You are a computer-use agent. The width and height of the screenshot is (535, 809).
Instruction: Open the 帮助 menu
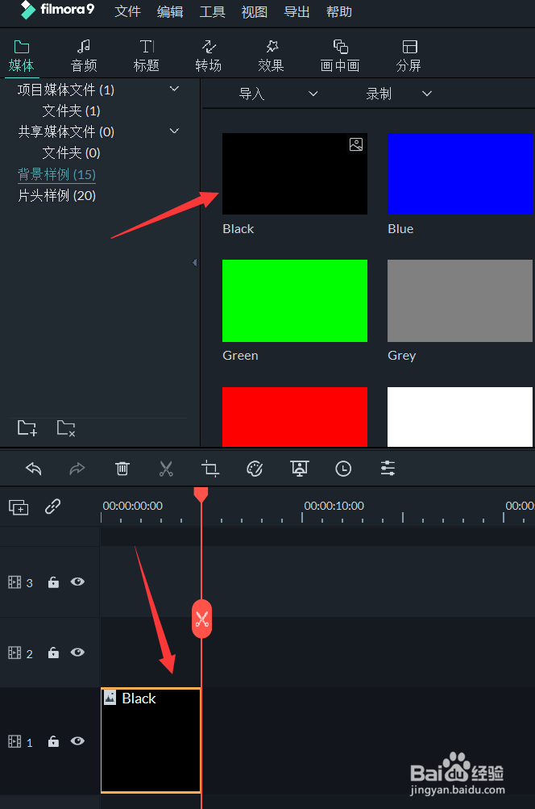point(339,11)
